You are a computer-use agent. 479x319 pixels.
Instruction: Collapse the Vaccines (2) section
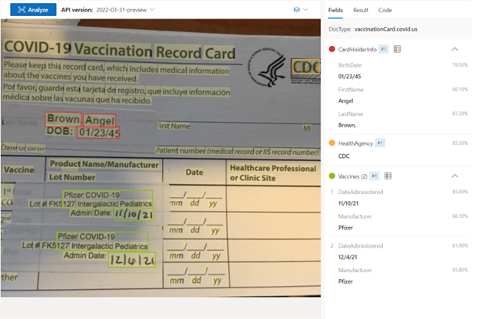454,176
